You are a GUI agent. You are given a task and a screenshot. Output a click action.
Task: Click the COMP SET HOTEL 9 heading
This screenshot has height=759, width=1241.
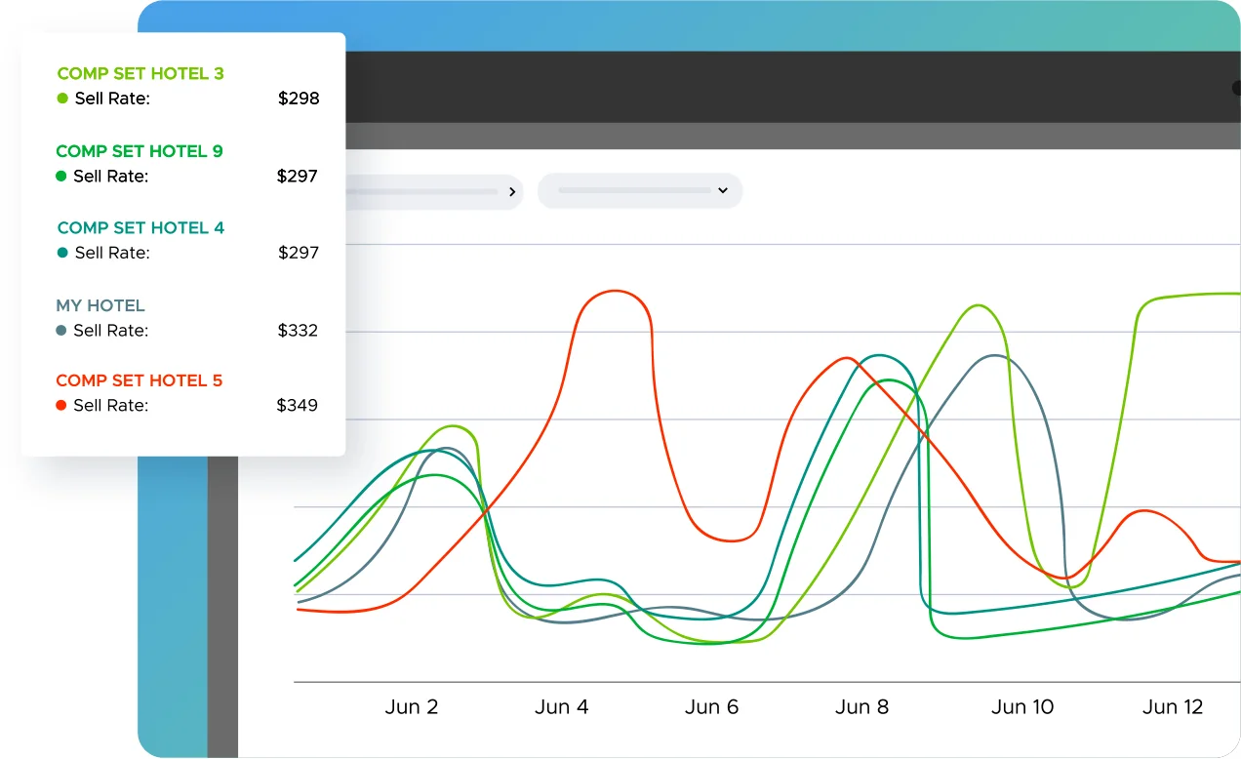click(140, 151)
